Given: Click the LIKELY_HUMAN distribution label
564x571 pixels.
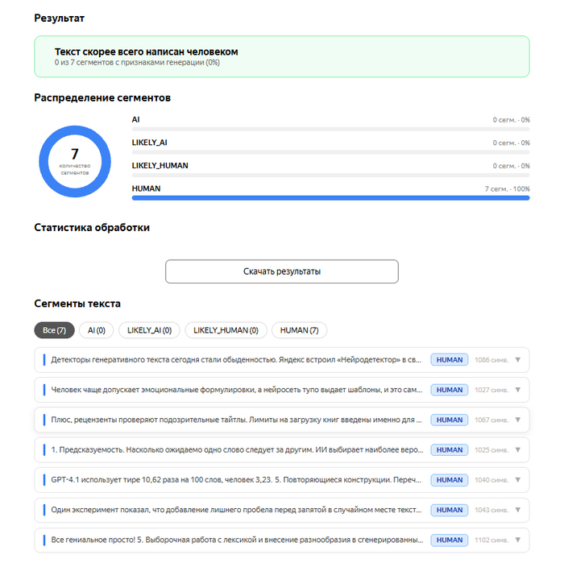Looking at the screenshot, I should [x=160, y=166].
